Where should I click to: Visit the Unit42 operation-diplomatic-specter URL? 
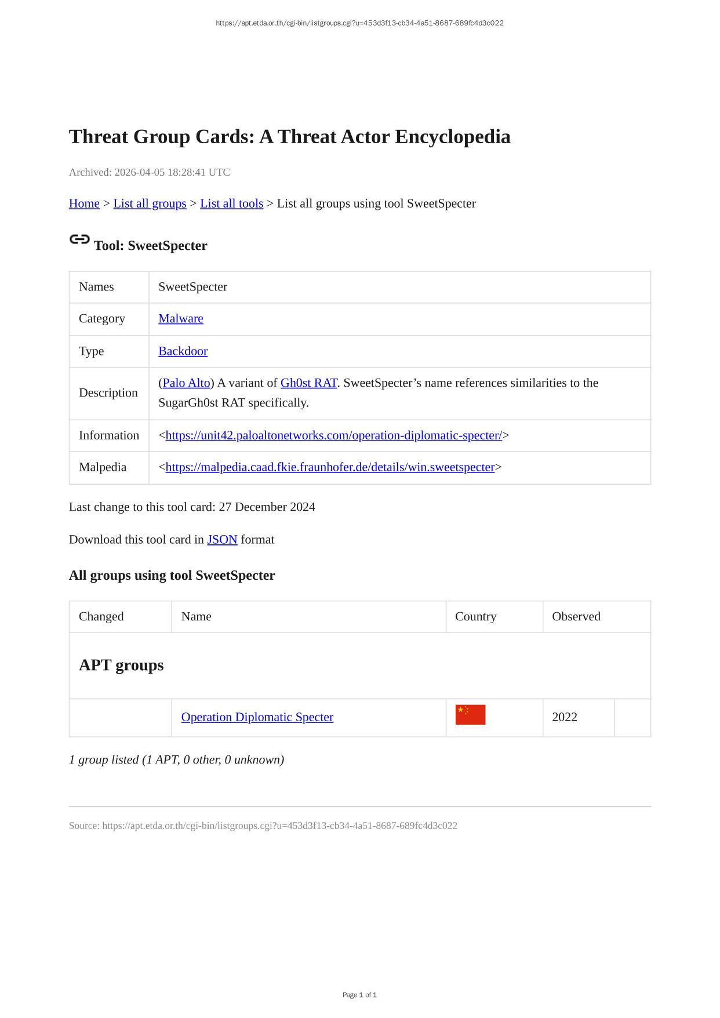[x=333, y=435]
